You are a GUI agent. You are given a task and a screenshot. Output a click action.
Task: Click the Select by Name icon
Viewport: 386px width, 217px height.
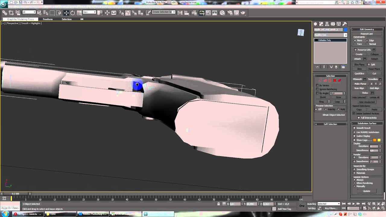(x=46, y=13)
